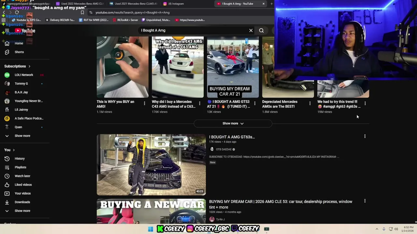The width and height of the screenshot is (417, 234).
Task: Open options menu for 'I BOUGHT A AMG GT63s' video
Action: (365, 136)
